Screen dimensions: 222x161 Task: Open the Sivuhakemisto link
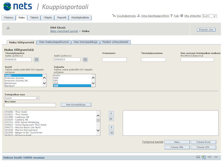(126, 16)
